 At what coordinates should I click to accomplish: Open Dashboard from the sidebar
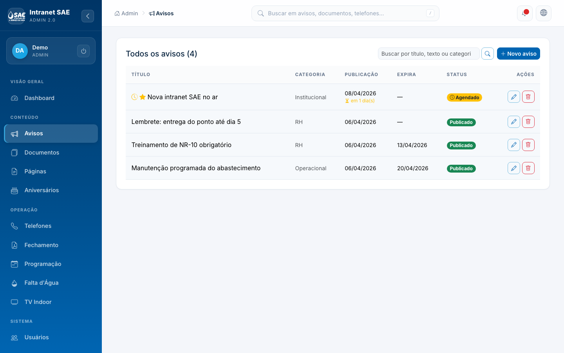tap(51, 98)
